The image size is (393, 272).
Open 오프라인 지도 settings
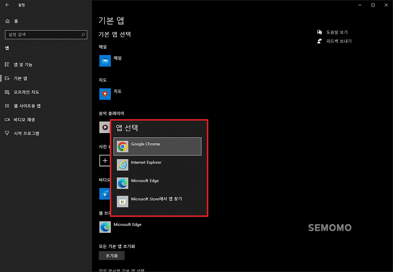pos(22,92)
